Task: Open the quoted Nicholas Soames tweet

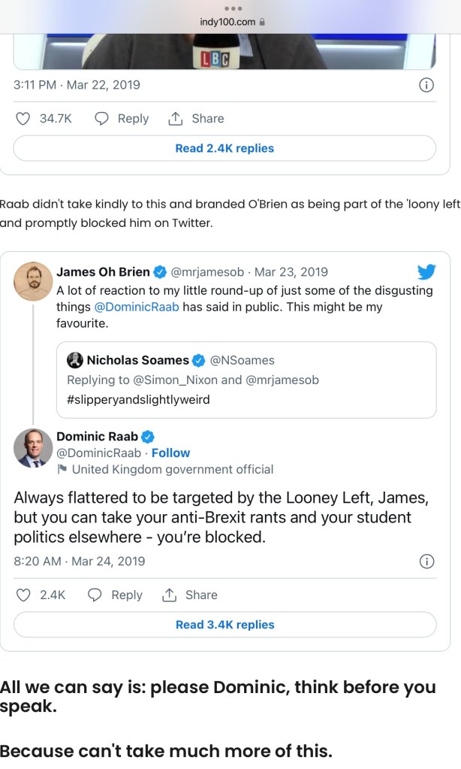Action: pos(246,380)
